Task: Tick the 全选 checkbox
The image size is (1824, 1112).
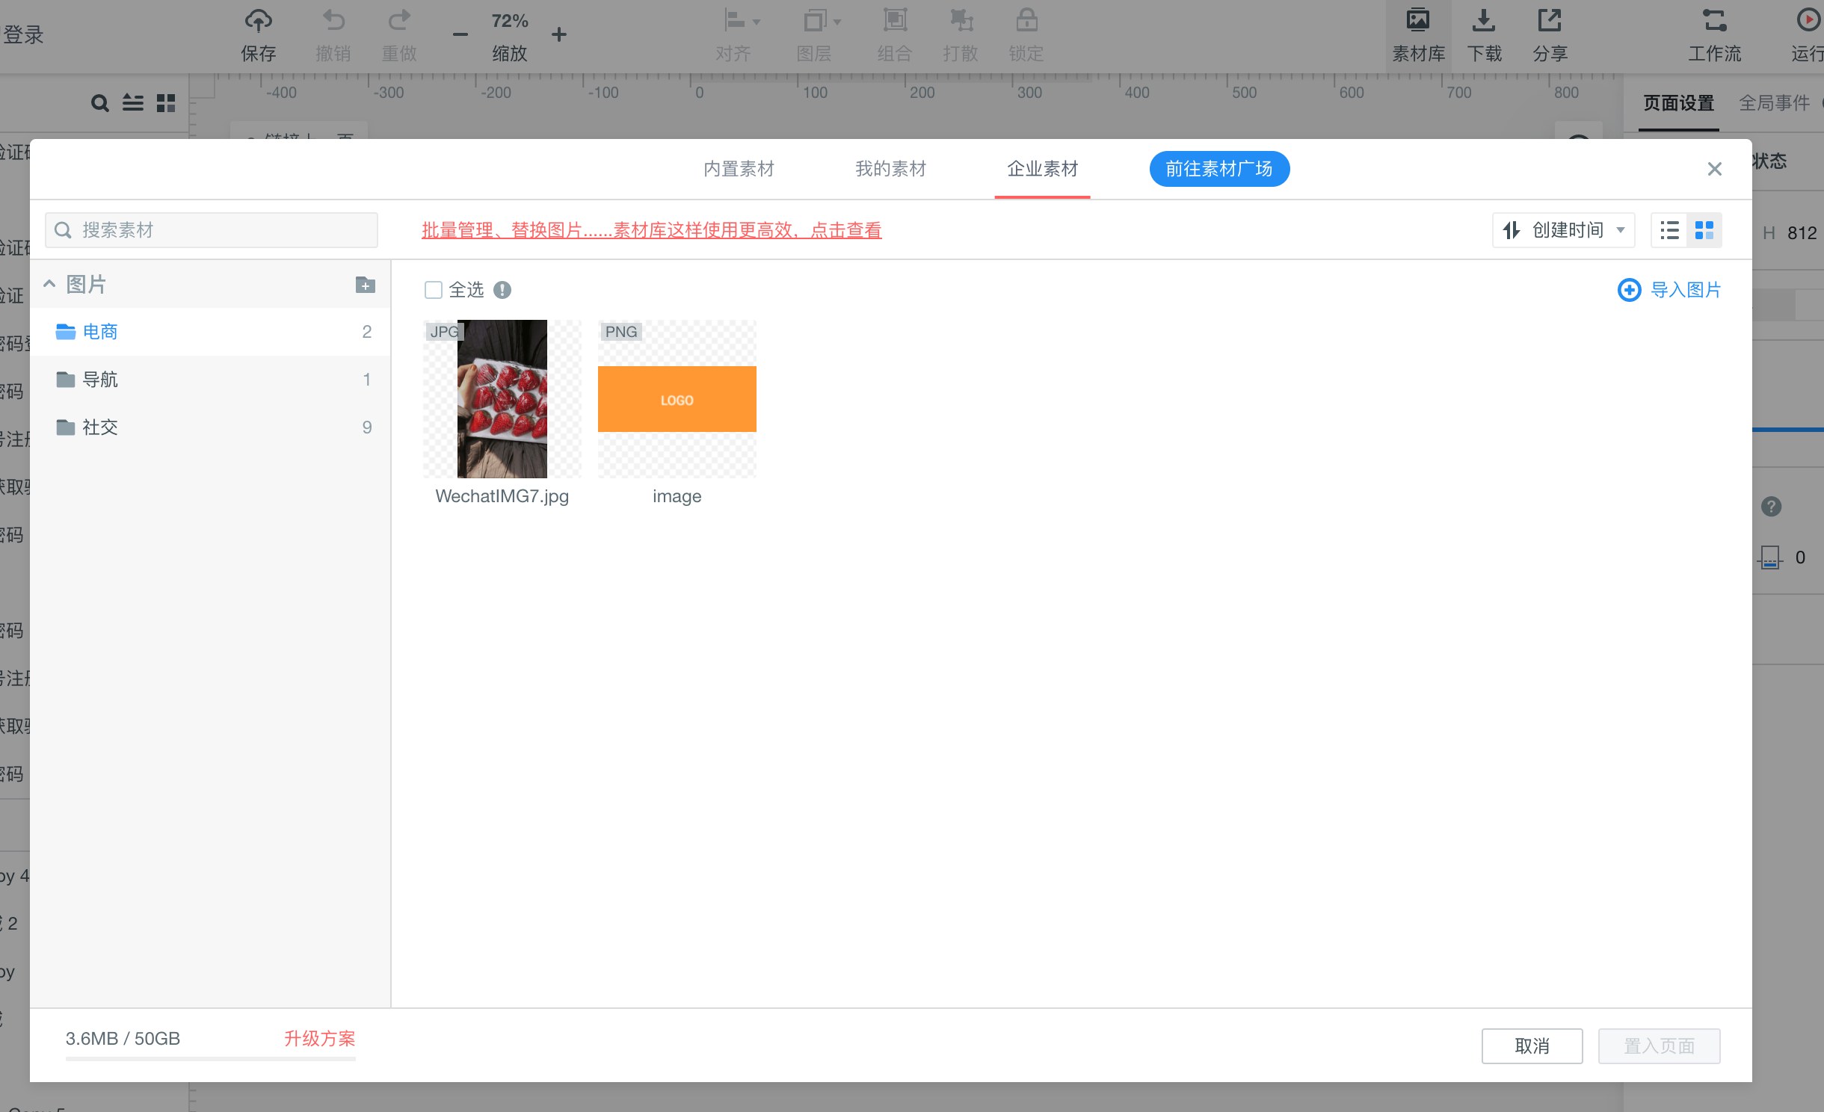Action: [x=434, y=290]
